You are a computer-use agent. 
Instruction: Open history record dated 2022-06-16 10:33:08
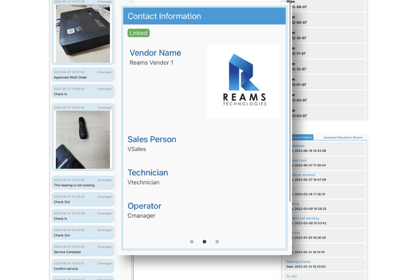point(324,149)
